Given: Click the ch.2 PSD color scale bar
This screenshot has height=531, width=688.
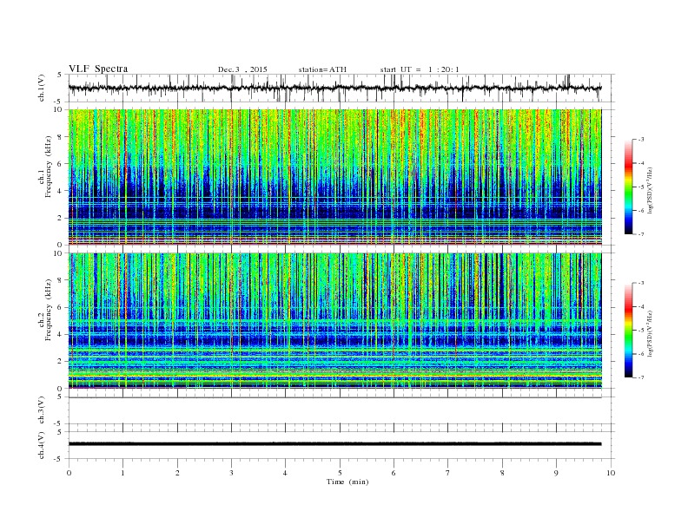Looking at the screenshot, I should [x=629, y=330].
